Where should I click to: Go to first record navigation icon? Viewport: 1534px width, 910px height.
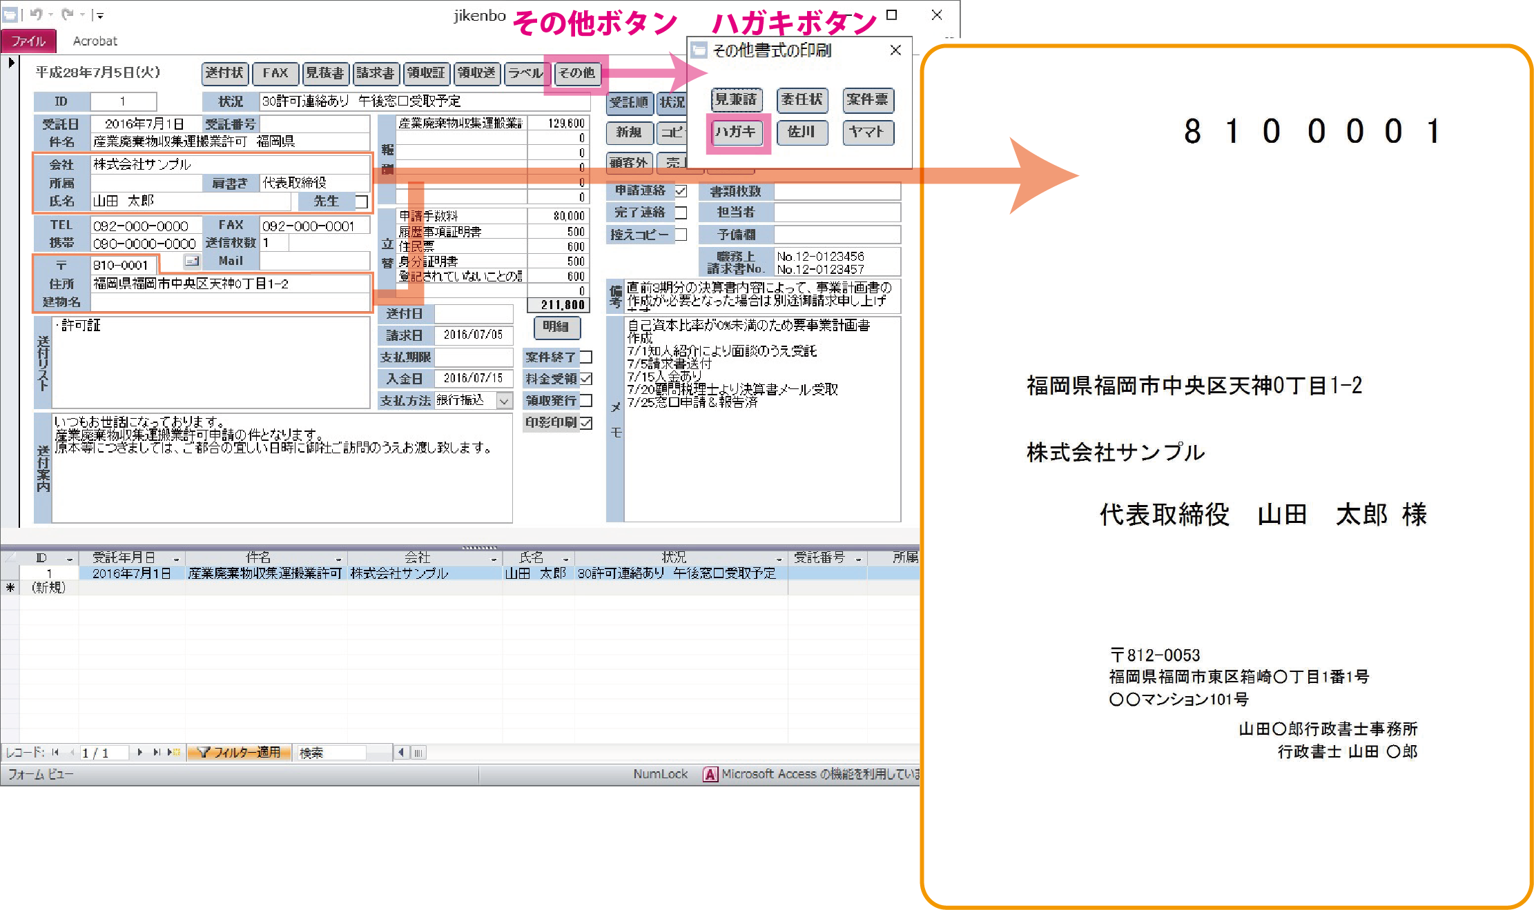pos(55,752)
